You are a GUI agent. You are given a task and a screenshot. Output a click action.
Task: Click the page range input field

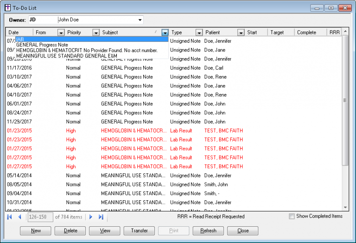tap(40, 217)
